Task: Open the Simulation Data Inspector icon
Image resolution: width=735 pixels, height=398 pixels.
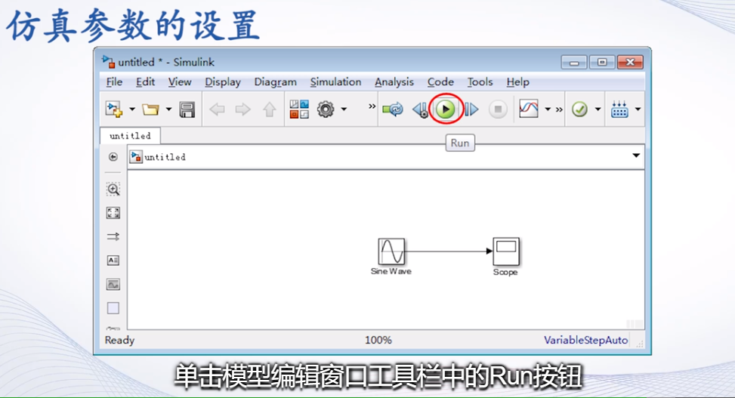Action: click(529, 109)
